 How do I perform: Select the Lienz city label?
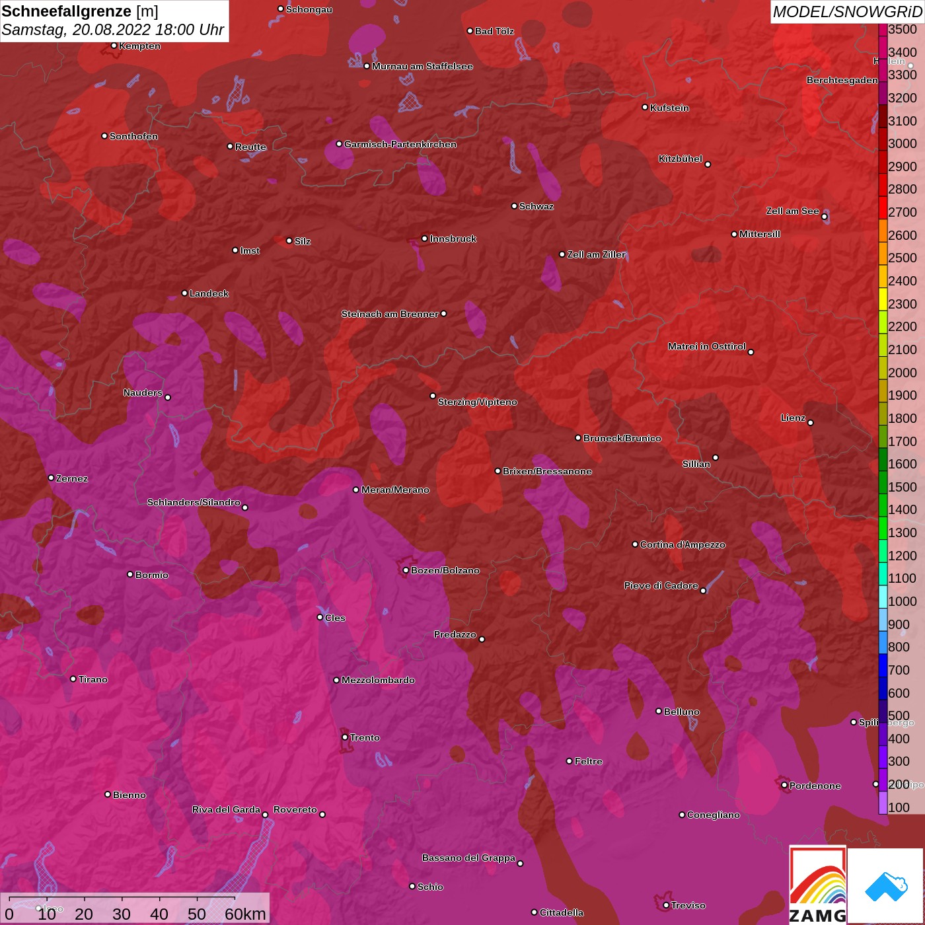(793, 418)
